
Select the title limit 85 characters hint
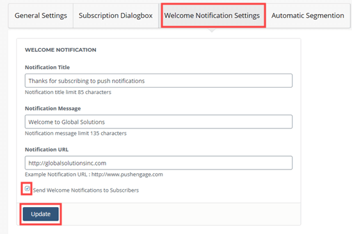[68, 92]
